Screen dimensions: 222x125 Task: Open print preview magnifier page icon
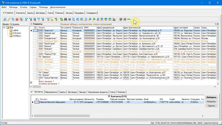(74, 19)
